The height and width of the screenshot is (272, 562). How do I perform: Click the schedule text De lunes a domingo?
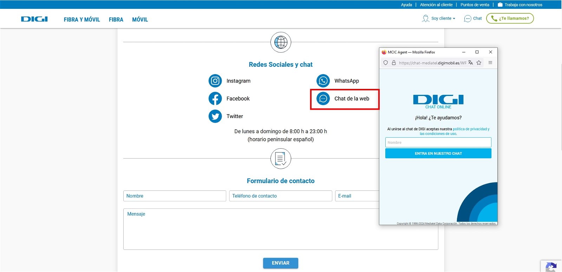(281, 131)
